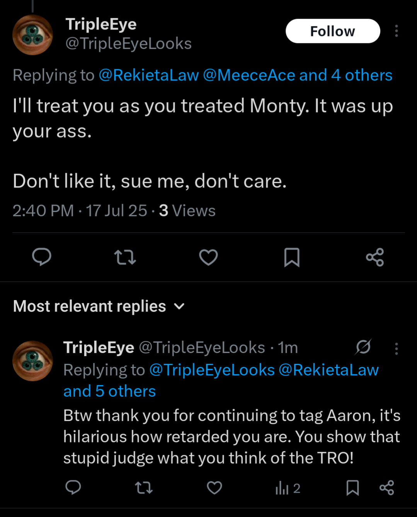This screenshot has width=417, height=517.
Task: Bookmark the main post
Action: coord(292,257)
